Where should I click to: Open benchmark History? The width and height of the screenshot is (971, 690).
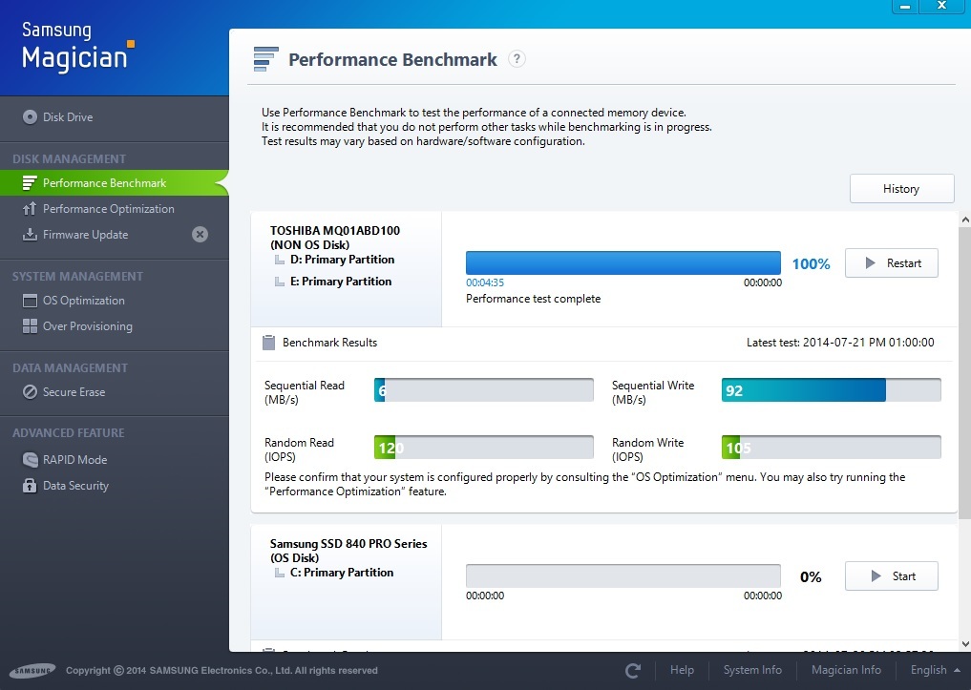(901, 189)
